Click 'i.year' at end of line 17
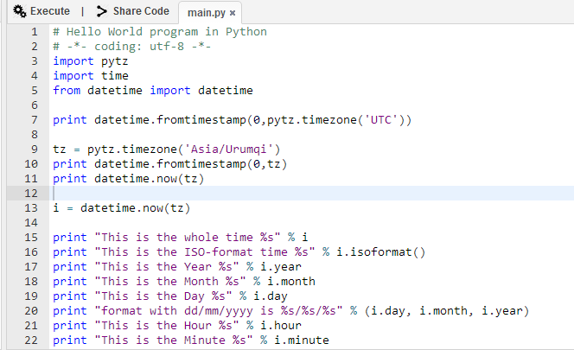574x350 pixels. 281,267
